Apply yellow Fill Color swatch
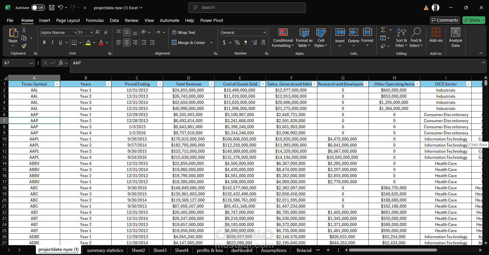Image resolution: width=489 pixels, height=255 pixels. [88, 42]
